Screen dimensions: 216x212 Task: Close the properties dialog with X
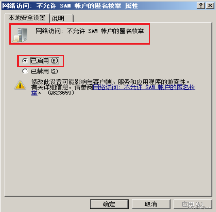[210, 6]
